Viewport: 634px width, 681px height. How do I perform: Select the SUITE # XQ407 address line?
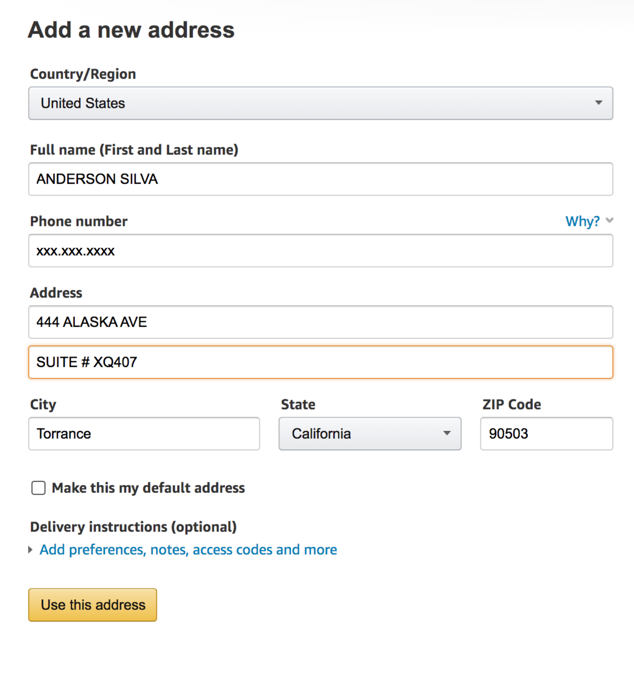point(320,362)
